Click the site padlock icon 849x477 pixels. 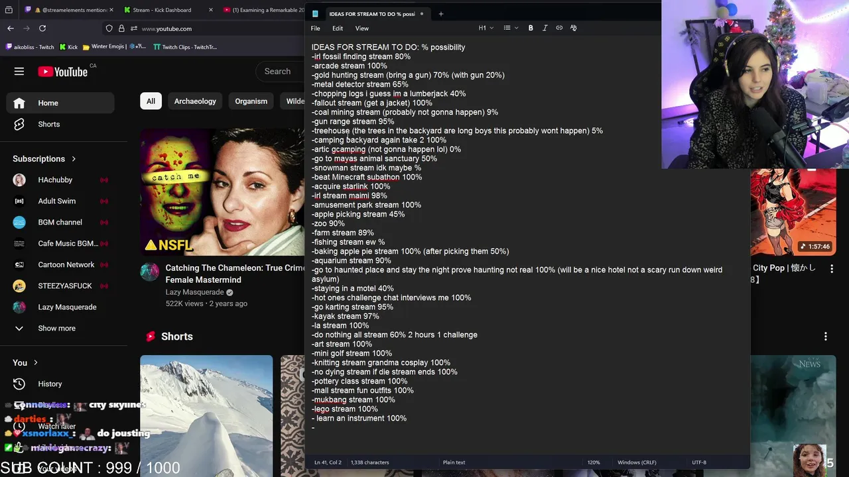121,28
